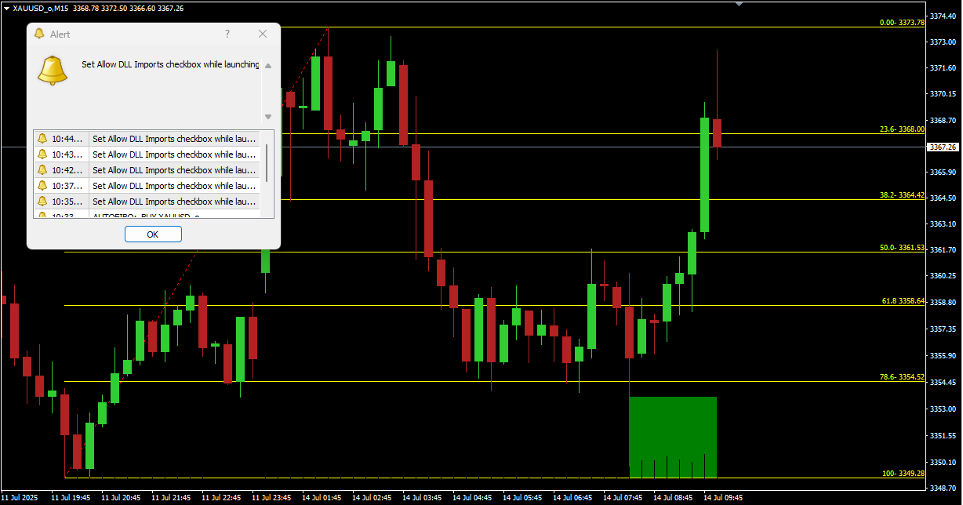The width and height of the screenshot is (963, 505).
Task: Click bell icon of the 10:37 alert row
Action: [x=42, y=186]
